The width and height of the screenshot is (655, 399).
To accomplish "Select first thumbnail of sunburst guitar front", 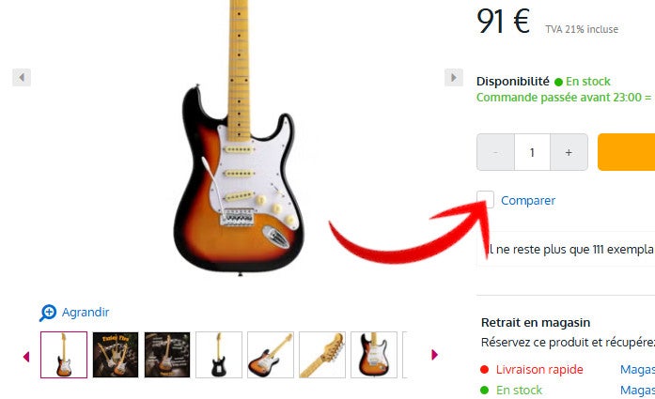I will [64, 355].
